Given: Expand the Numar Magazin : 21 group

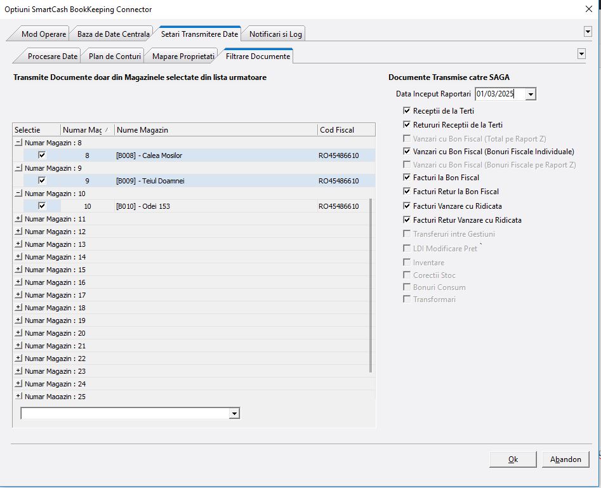Looking at the screenshot, I should click(18, 345).
